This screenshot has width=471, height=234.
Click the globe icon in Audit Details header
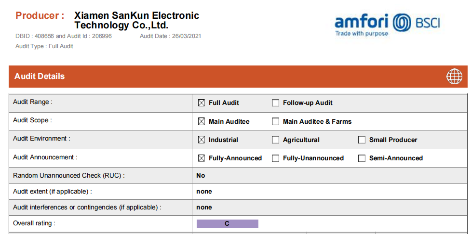(454, 77)
